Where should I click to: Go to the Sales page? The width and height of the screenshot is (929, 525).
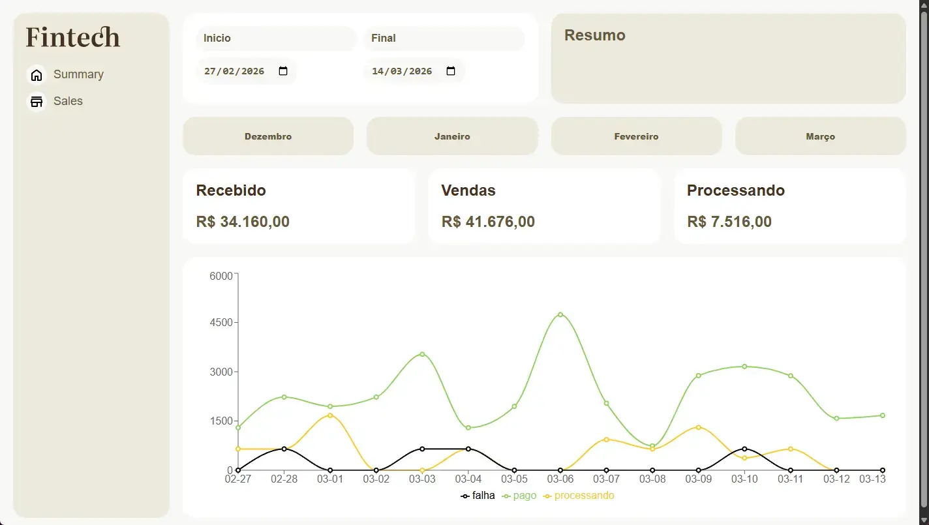[68, 101]
